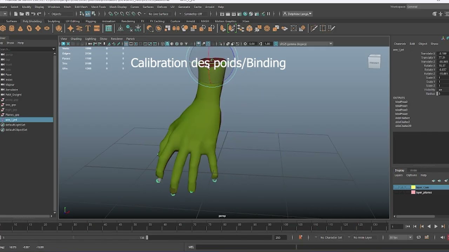Click the Open scene folder icon

pos(21,14)
